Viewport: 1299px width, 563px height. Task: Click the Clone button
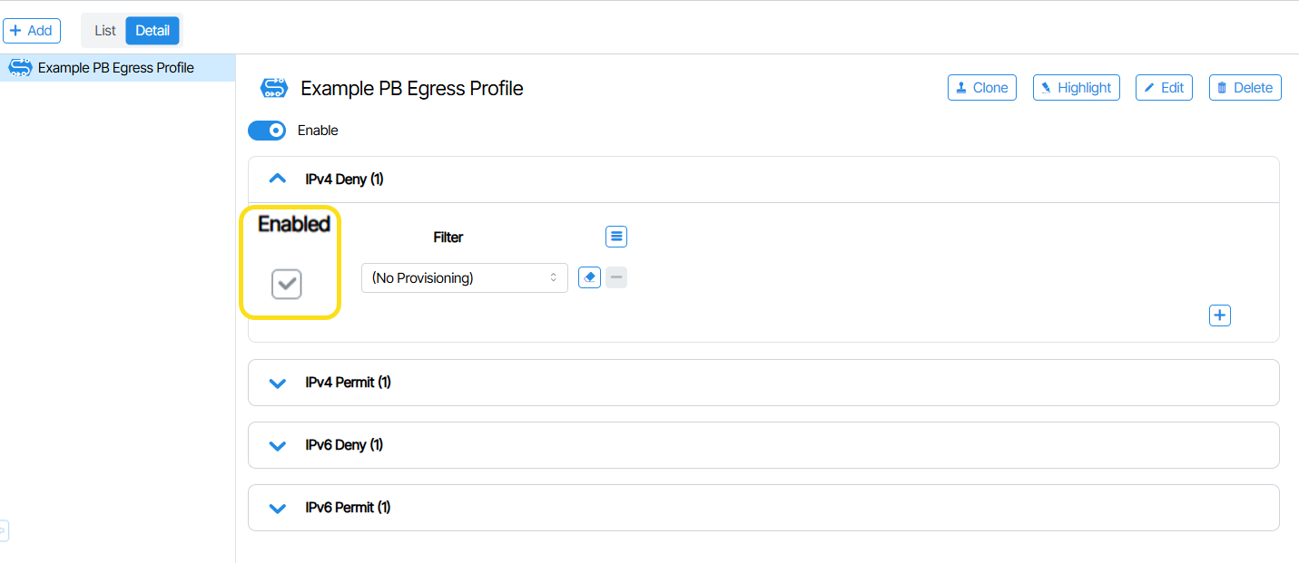point(982,88)
